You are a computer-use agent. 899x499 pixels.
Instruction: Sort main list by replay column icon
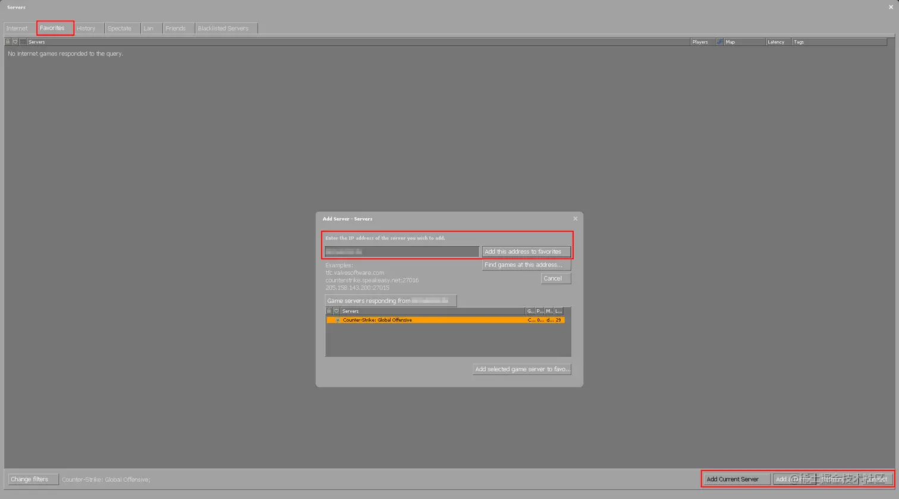point(23,42)
